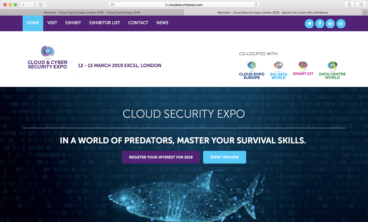Open the Cloud Expo Europe logo

[252, 70]
